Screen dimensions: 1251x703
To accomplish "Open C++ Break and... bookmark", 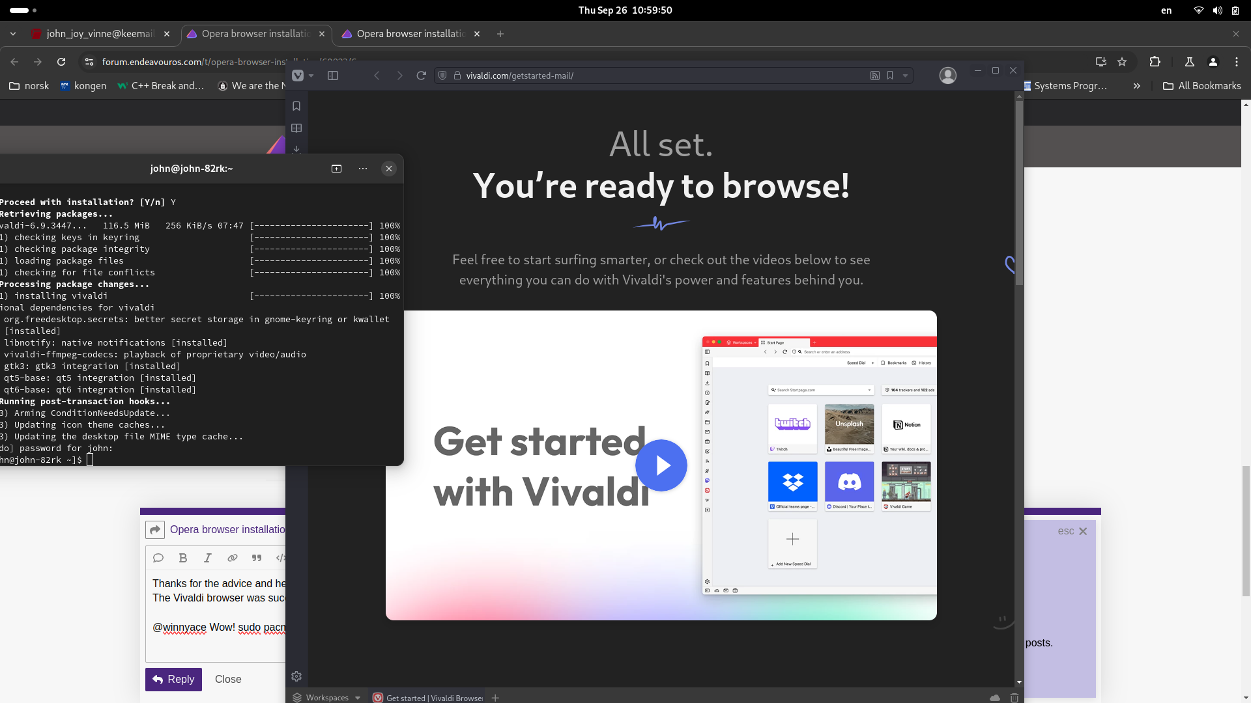I will (x=160, y=86).
